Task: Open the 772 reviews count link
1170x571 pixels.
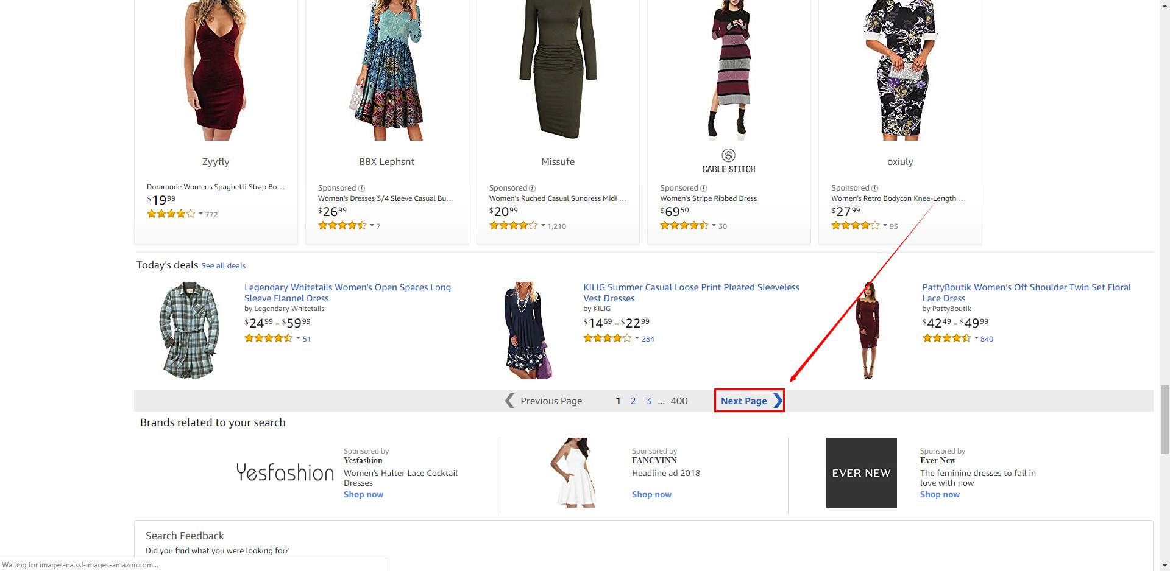Action: click(211, 214)
